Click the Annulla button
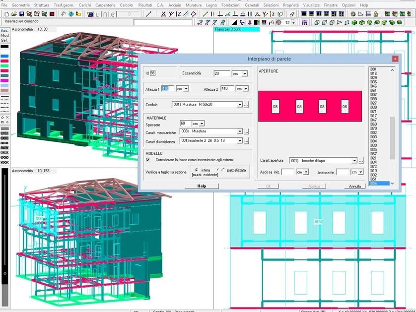This screenshot has width=416, height=312. pyautogui.click(x=354, y=187)
